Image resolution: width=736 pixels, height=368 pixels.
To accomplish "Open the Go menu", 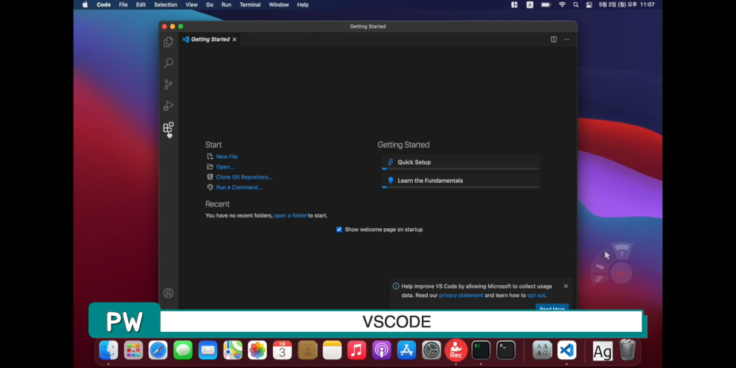I will (x=209, y=5).
